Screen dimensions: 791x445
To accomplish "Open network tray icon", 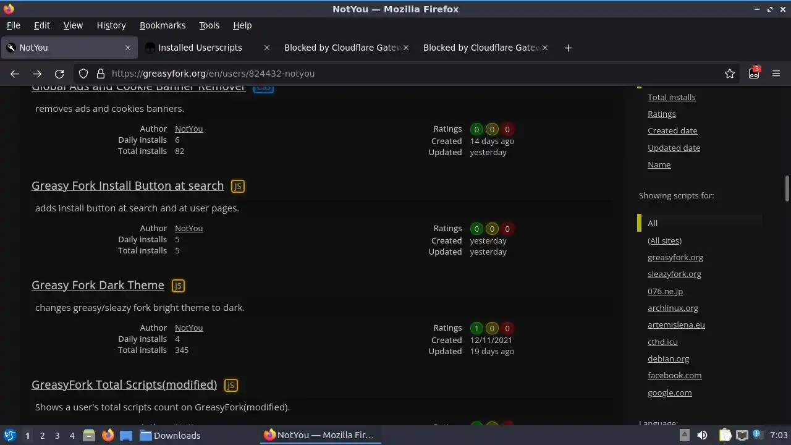I will point(742,435).
